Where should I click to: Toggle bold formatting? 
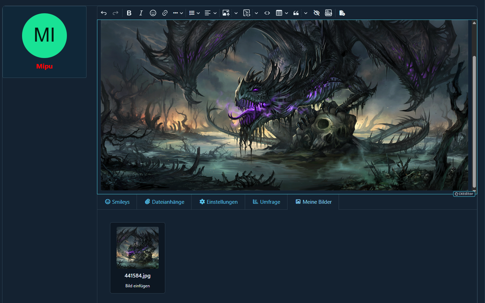coord(129,13)
